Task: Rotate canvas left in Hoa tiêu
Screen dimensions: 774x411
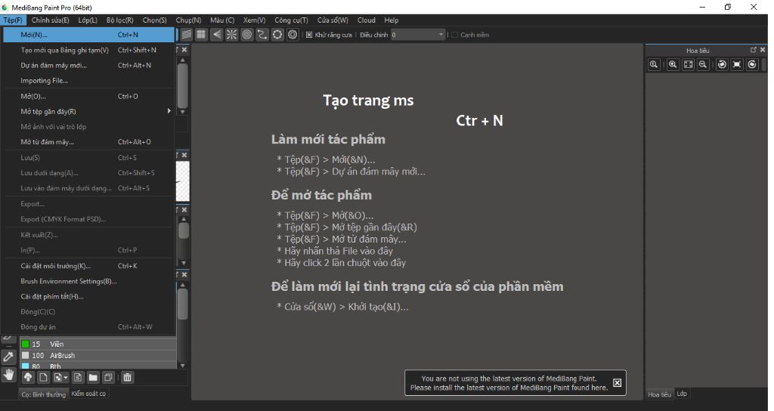Action: [722, 65]
